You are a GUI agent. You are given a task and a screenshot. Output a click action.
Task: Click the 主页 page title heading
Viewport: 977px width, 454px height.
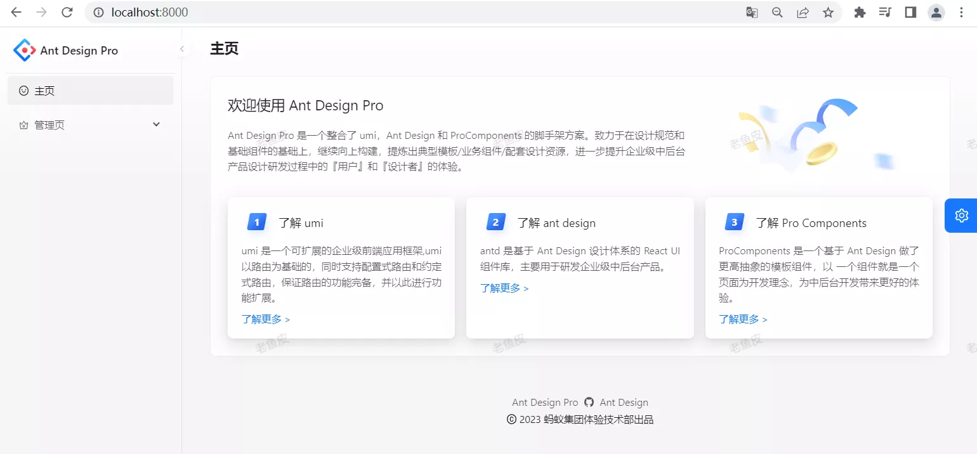click(x=225, y=49)
